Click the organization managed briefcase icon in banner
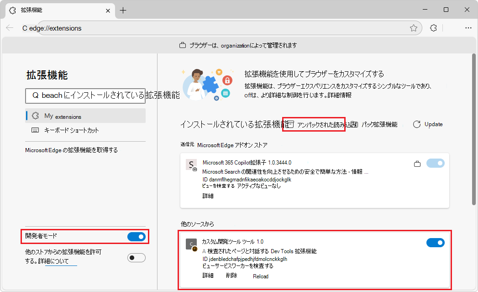478x292 pixels. point(183,45)
